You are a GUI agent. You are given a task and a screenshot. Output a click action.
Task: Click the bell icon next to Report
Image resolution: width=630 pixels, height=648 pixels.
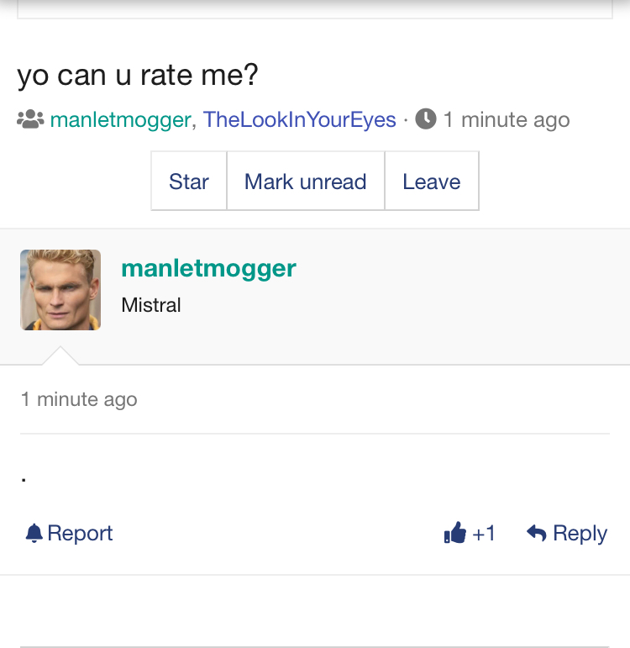coord(34,533)
